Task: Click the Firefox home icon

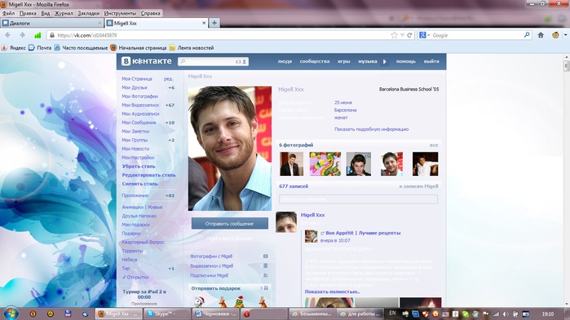Action: click(541, 35)
